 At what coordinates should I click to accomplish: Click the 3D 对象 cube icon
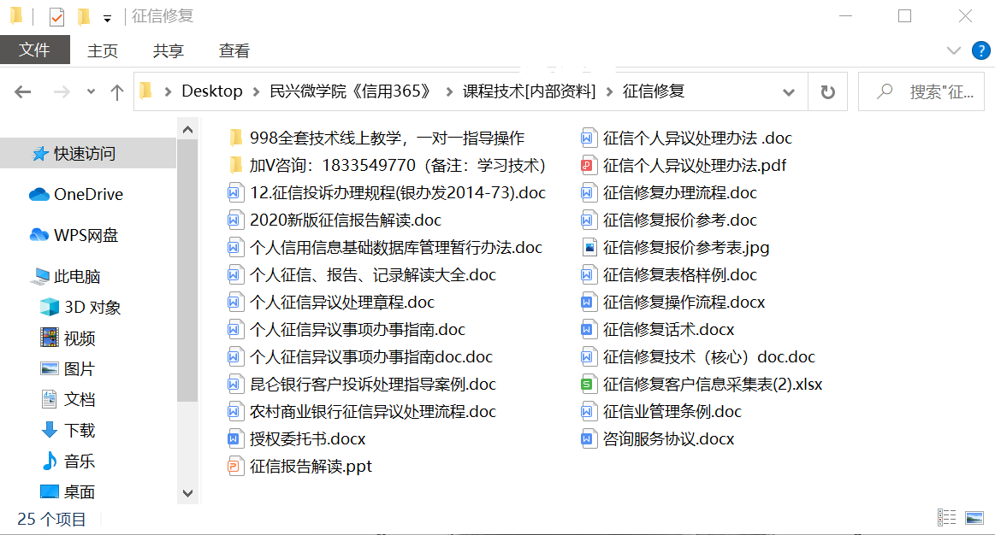(50, 308)
